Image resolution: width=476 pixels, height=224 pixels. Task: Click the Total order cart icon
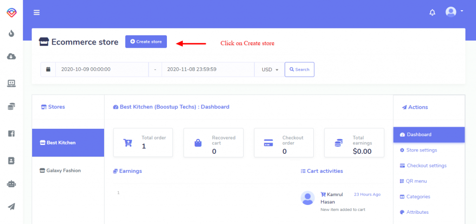coord(127,143)
